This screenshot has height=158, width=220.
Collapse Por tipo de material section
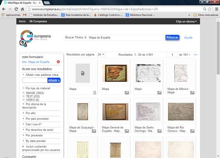[x=37, y=88]
